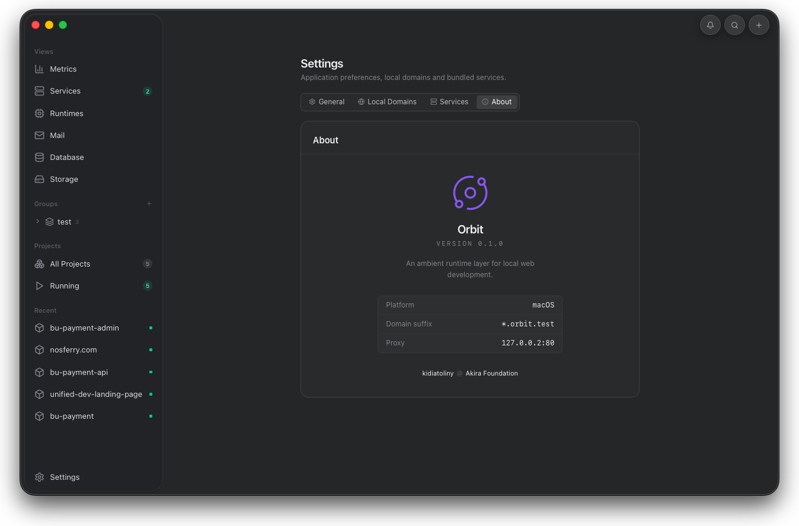Click Akira Foundation link
Image resolution: width=799 pixels, height=526 pixels.
coord(491,373)
